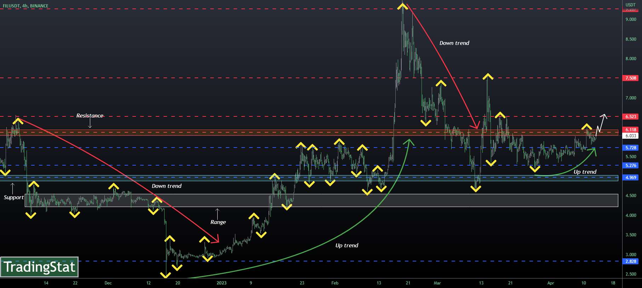Screen dimensions: 642x288
Task: Select the 2.828 blue price label
Action: point(630,261)
